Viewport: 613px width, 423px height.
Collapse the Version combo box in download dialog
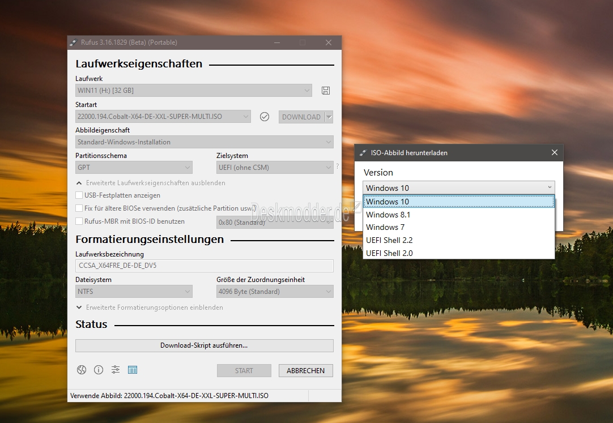pos(458,188)
